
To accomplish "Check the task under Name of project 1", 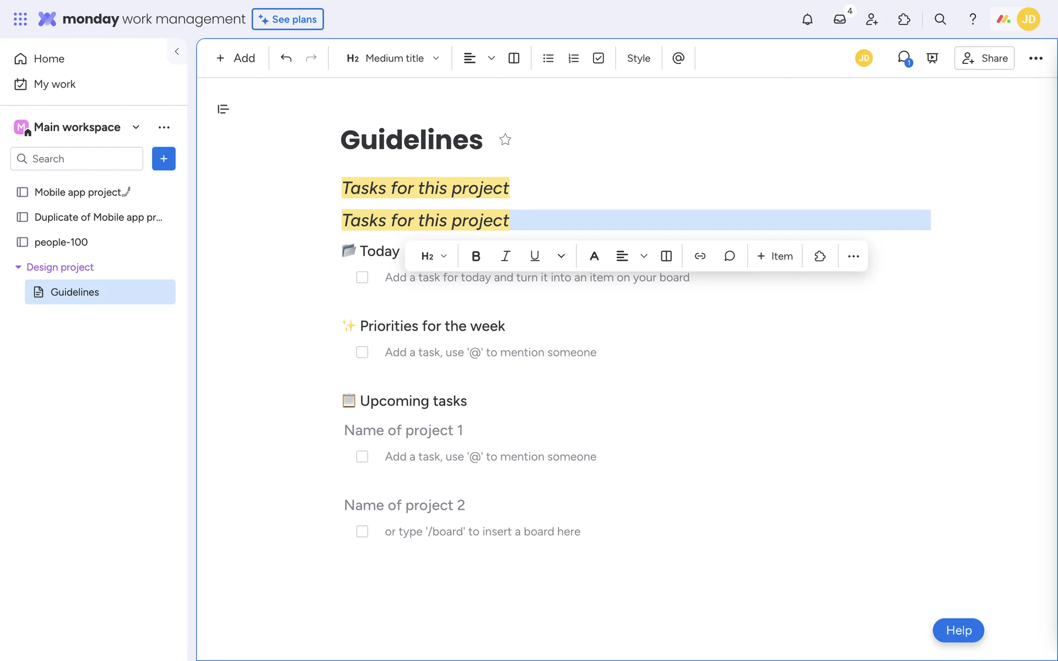I will click(x=362, y=457).
